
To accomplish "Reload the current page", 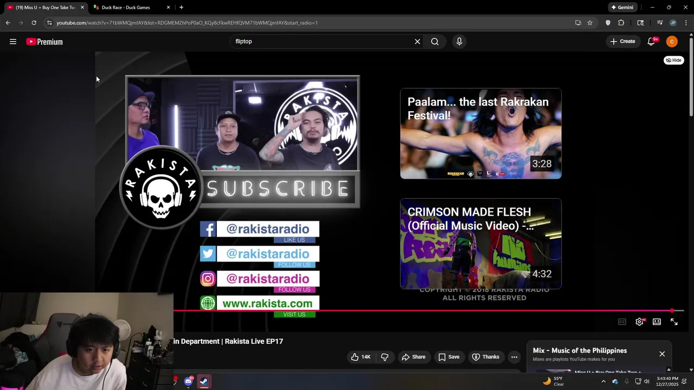I will [x=34, y=23].
